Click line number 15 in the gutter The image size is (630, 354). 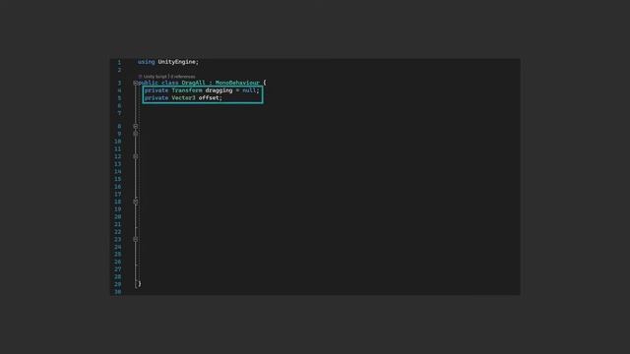[x=118, y=179]
